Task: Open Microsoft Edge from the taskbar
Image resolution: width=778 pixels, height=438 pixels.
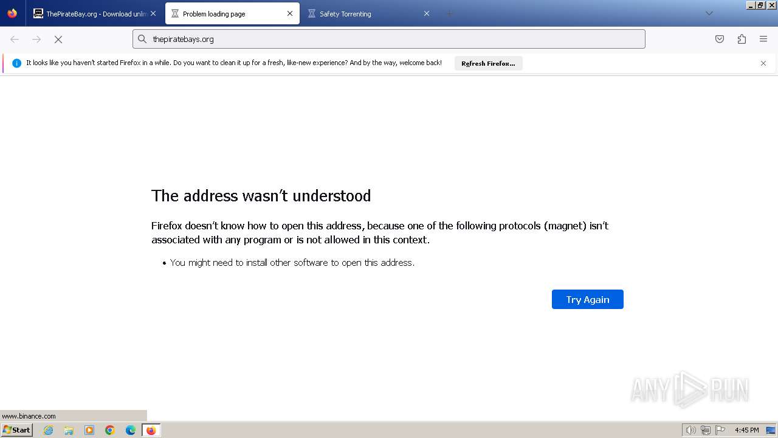Action: (x=131, y=430)
